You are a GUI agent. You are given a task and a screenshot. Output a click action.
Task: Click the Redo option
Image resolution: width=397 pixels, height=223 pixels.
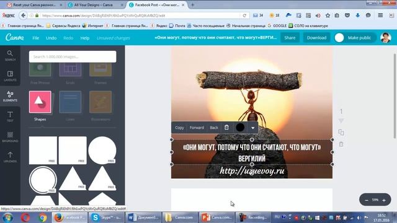coord(68,38)
